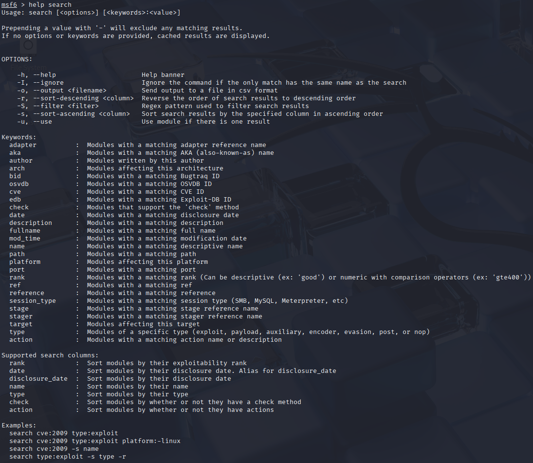Select the 'session_type' keyword entry
This screenshot has width=533, height=463.
coord(33,301)
